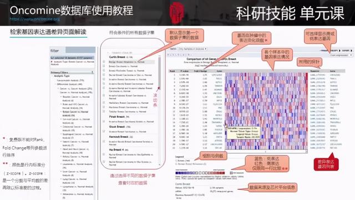Check Ductal Breast Carcinoma in Situ box
Viewport: 355px width, 200px height.
point(104,75)
